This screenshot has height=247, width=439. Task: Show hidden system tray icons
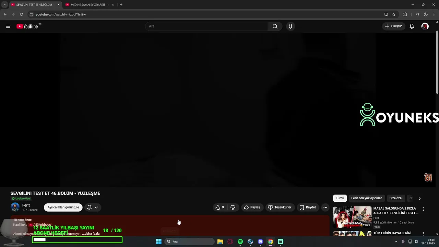pyautogui.click(x=395, y=242)
